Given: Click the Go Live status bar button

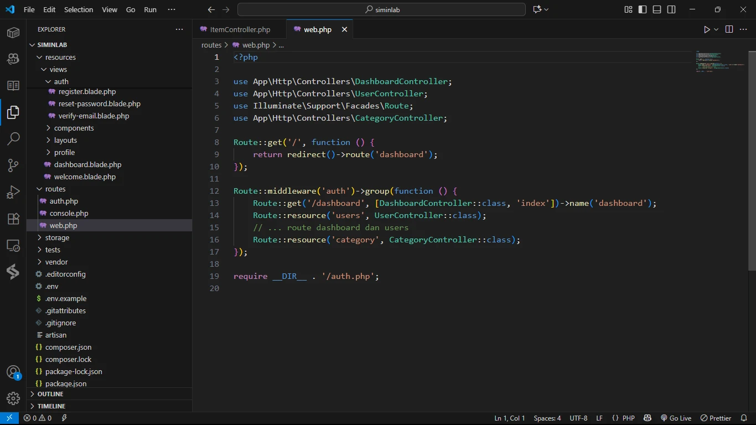Looking at the screenshot, I should [676, 418].
